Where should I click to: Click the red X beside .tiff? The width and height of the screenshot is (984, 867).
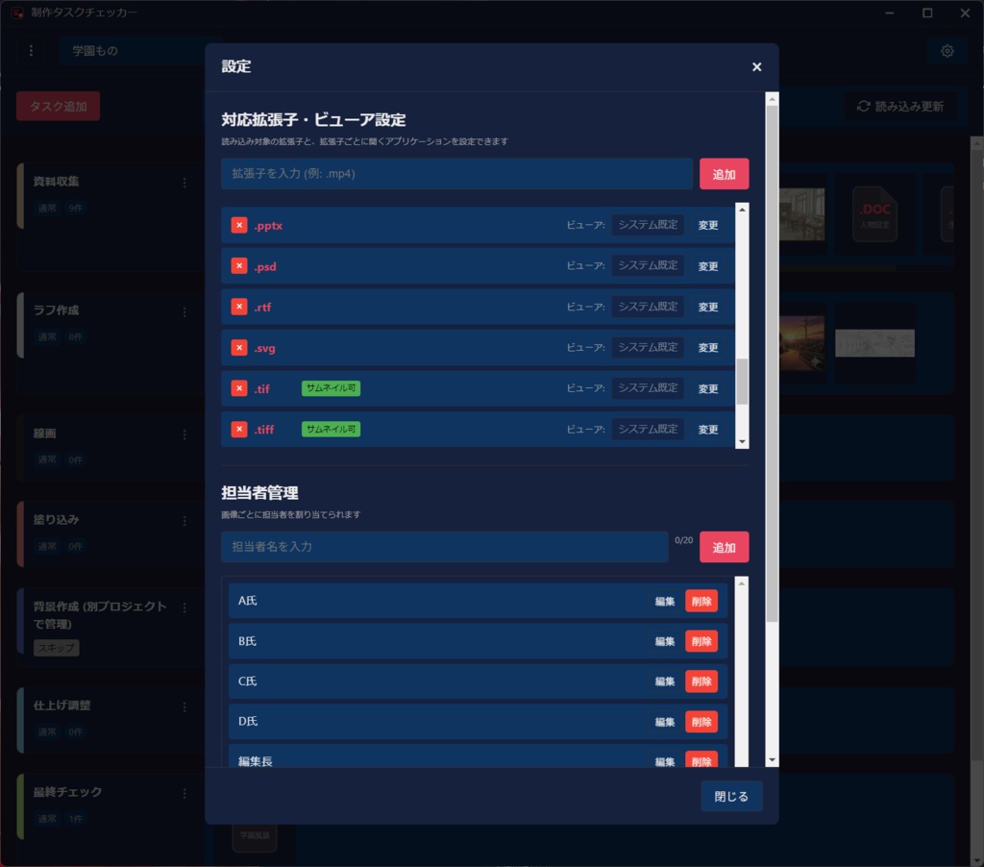tap(238, 429)
